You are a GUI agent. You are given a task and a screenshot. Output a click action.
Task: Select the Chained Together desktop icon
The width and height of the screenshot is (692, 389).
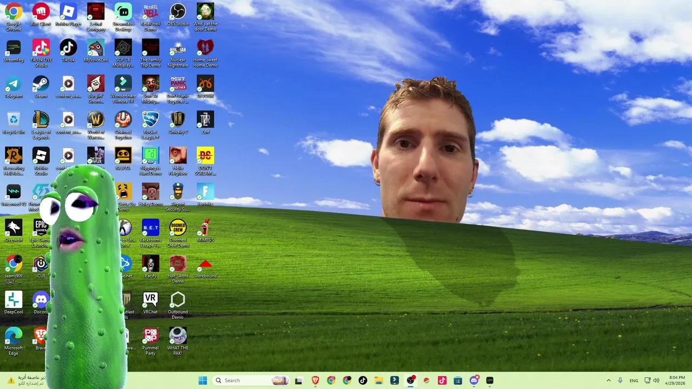point(123,125)
